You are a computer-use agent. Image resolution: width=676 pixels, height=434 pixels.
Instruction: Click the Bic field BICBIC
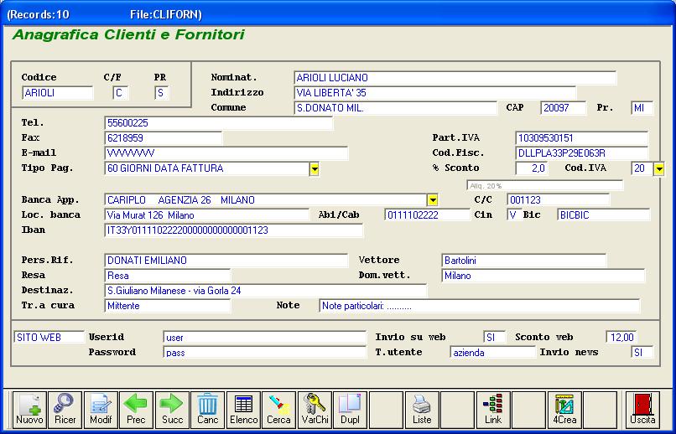coord(603,215)
